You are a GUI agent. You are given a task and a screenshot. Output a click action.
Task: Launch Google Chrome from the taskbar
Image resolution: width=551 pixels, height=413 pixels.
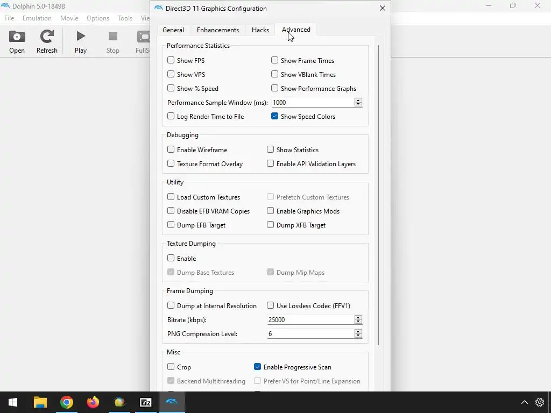66,402
